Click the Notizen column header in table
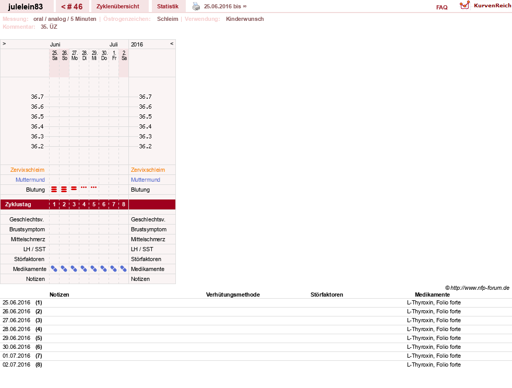The width and height of the screenshot is (512, 388). tap(59, 295)
